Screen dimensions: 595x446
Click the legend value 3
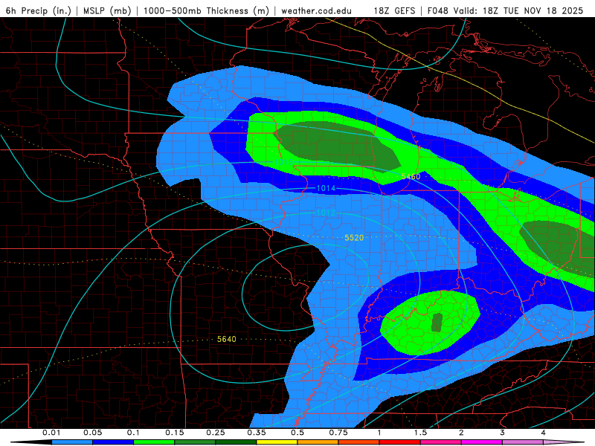click(x=502, y=433)
